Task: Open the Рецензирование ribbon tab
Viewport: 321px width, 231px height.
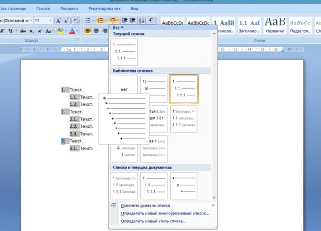Action: (x=104, y=9)
